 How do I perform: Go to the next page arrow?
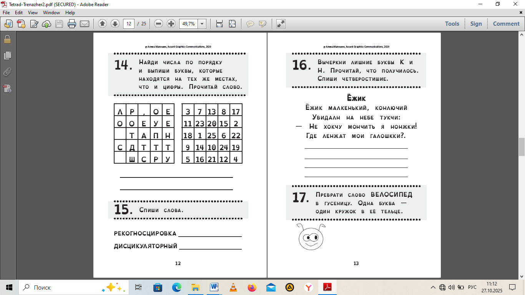click(x=115, y=24)
